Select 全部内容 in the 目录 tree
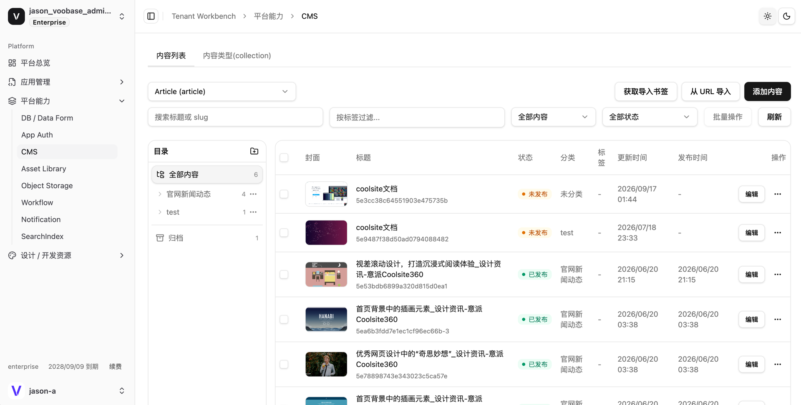 pos(207,175)
